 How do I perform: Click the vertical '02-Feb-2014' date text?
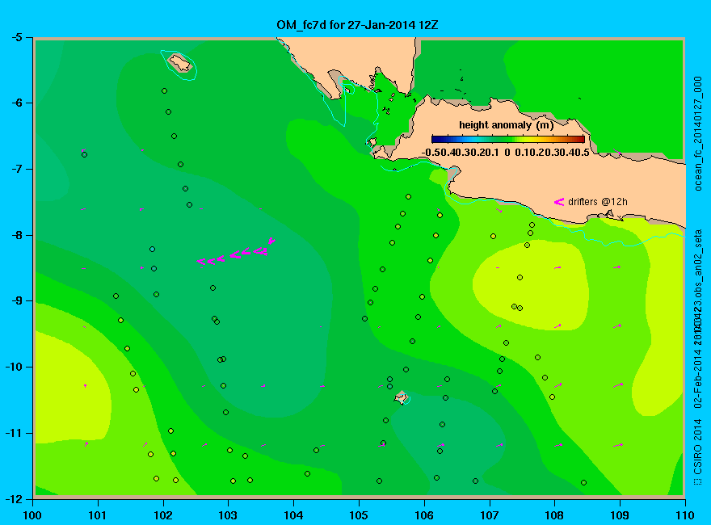[x=698, y=379]
